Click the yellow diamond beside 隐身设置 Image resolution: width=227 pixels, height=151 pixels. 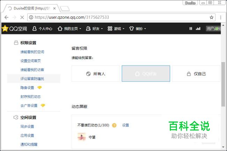pos(39,88)
